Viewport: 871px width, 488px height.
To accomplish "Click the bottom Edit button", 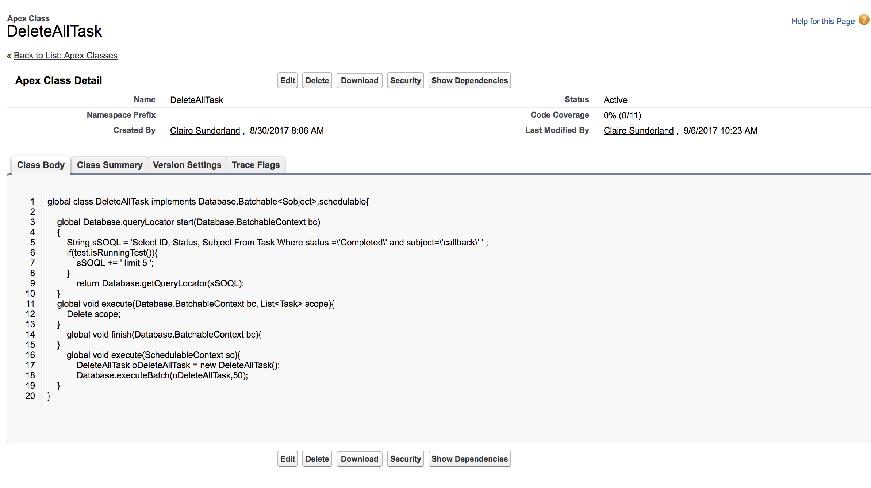I will [287, 459].
